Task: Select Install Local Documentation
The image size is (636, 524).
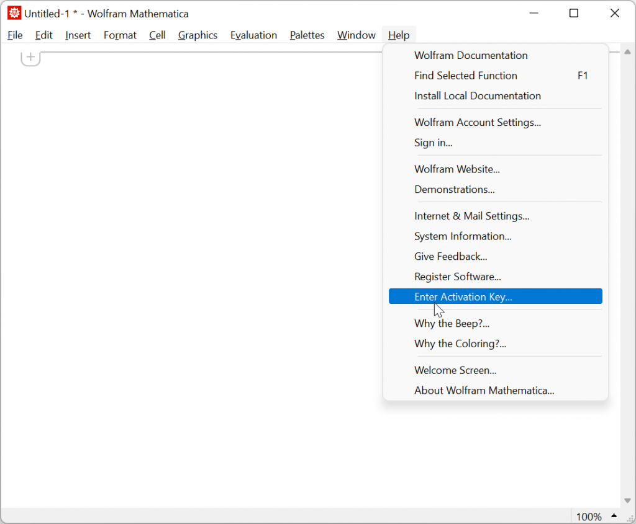Action: tap(477, 95)
